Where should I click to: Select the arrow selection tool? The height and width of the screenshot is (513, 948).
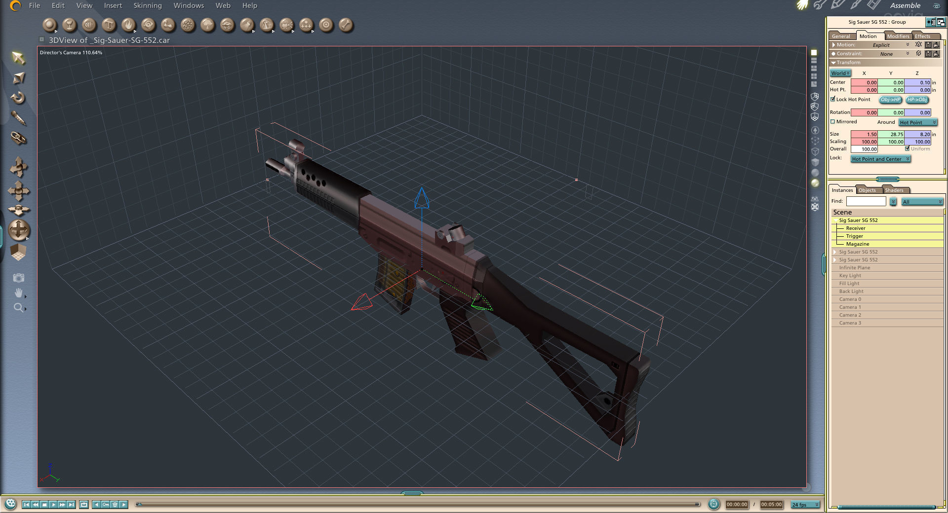(x=18, y=58)
